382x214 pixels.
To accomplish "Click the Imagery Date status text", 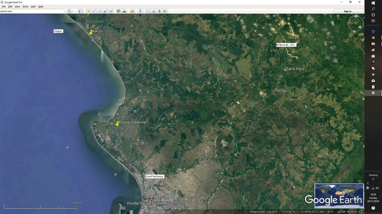I will (263, 212).
